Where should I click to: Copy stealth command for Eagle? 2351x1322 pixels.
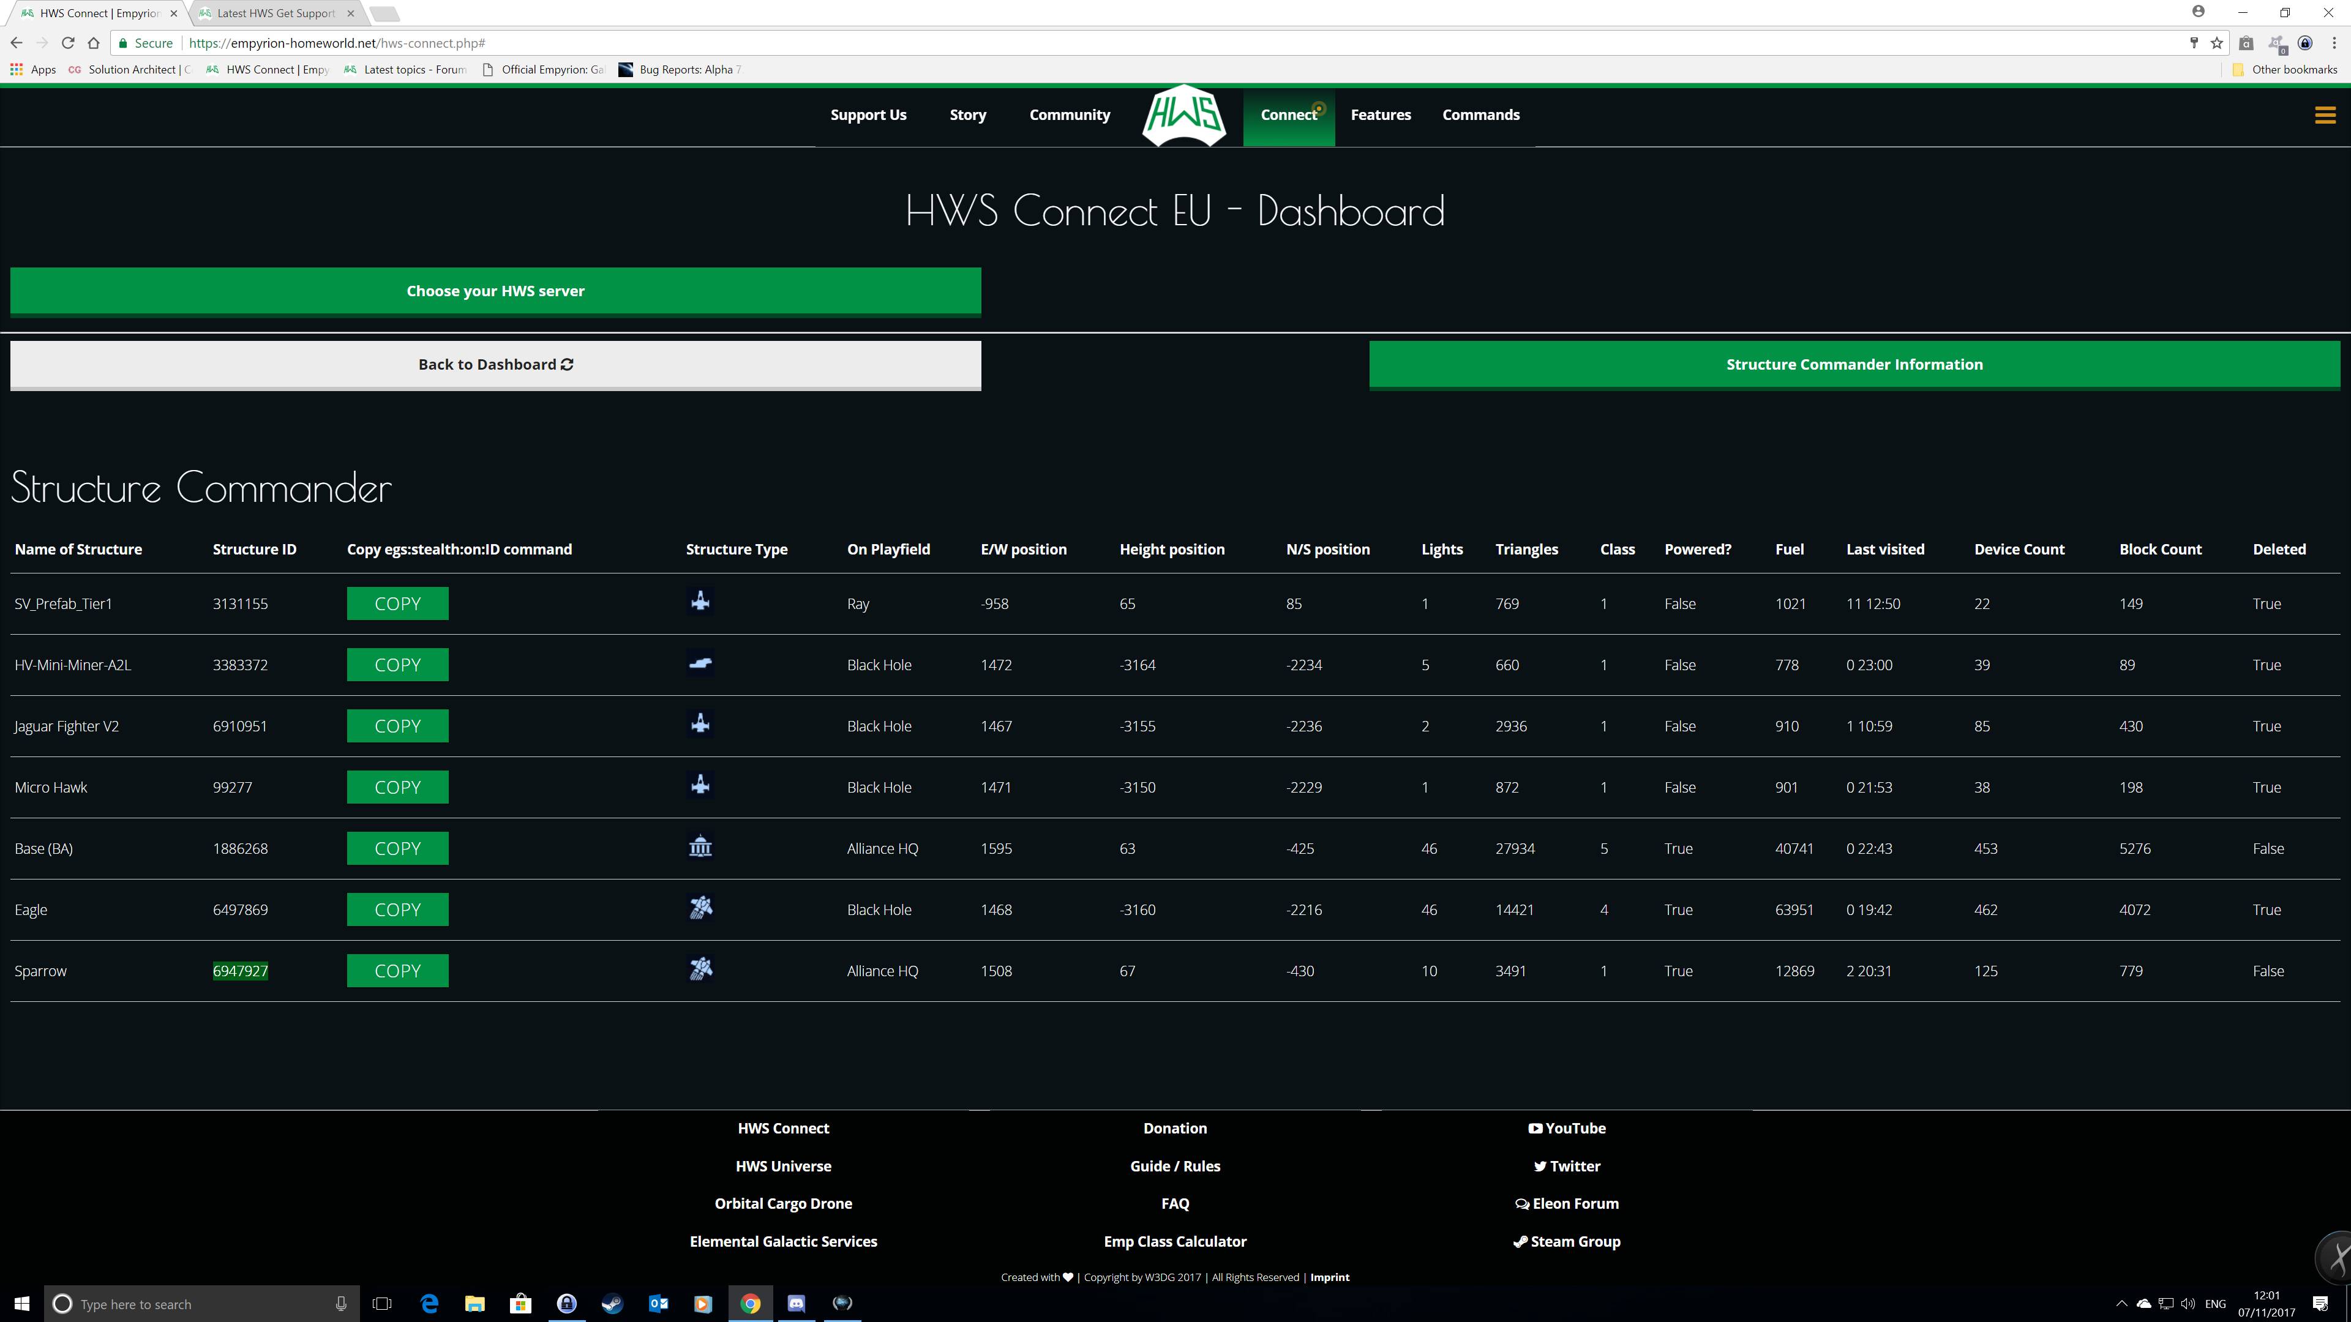pos(397,909)
